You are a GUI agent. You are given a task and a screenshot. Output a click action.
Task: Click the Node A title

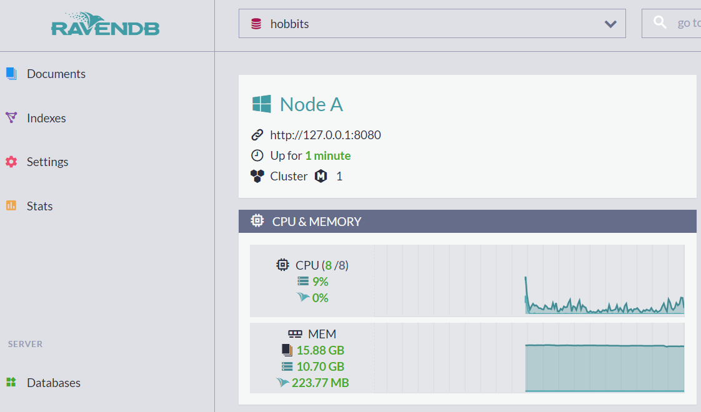tap(311, 105)
